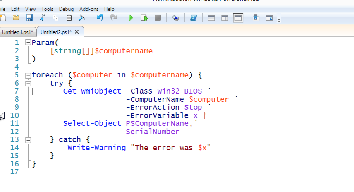Stop Operation using the square stop icon
354x192 pixels.
158,18
